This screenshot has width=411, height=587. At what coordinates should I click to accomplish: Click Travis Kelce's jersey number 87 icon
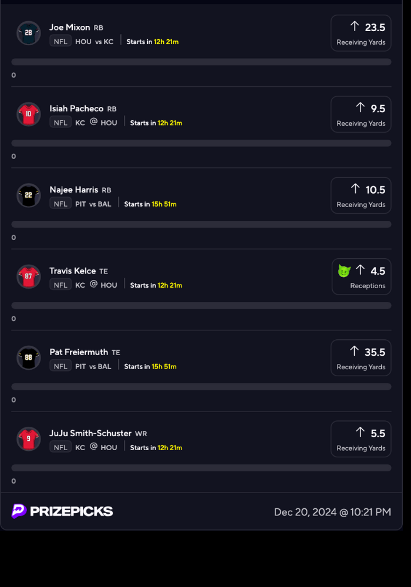coord(28,276)
